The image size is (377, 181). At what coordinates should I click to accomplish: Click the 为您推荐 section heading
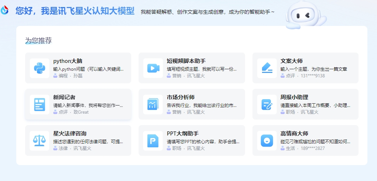tap(38, 40)
